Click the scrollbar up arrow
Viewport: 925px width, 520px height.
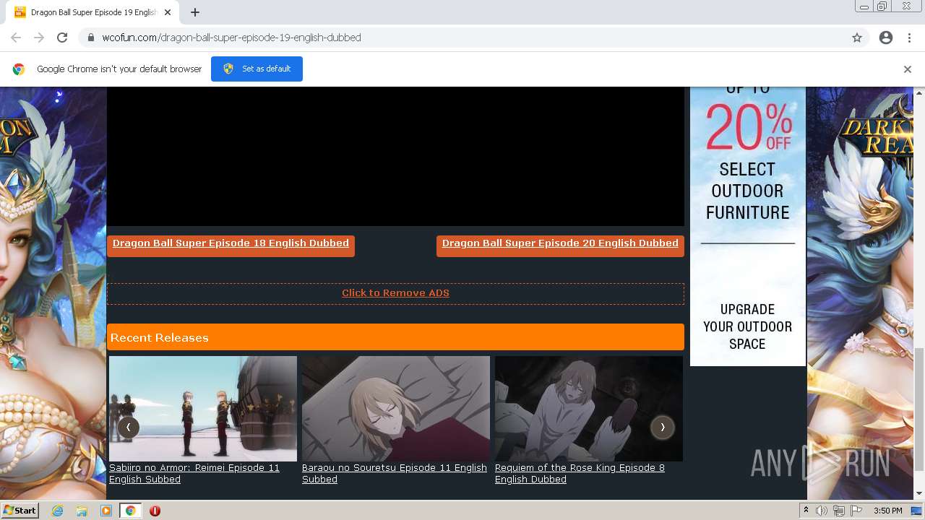click(x=919, y=92)
